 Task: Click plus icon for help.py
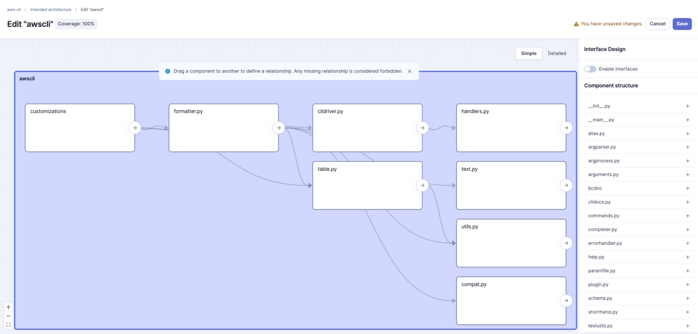[687, 257]
